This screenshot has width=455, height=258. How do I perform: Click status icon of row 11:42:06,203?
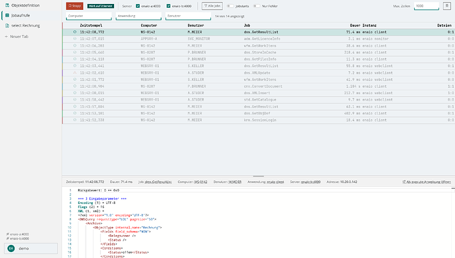point(75,46)
